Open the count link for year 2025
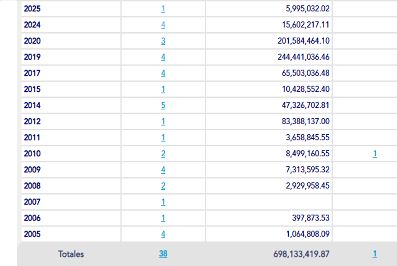Screen dimensions: 397x266 coord(163,9)
